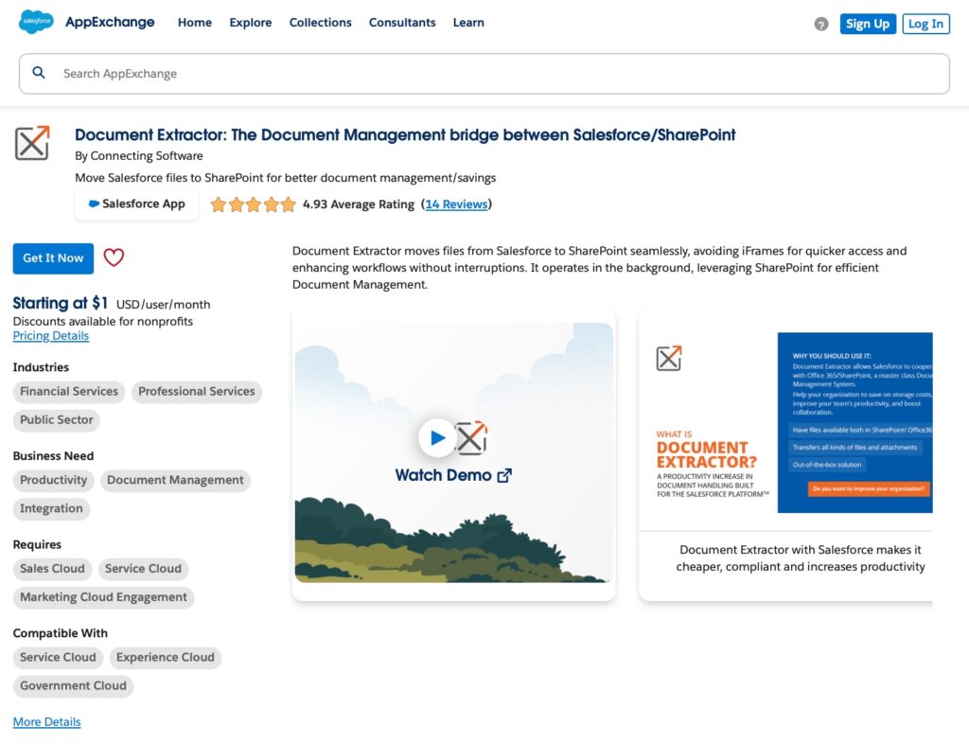The image size is (969, 744).
Task: Select Service Cloud under Compatible With
Action: [x=58, y=658]
